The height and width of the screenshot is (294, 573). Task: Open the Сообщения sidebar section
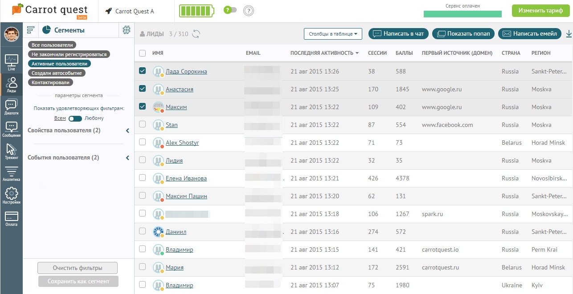pyautogui.click(x=11, y=129)
